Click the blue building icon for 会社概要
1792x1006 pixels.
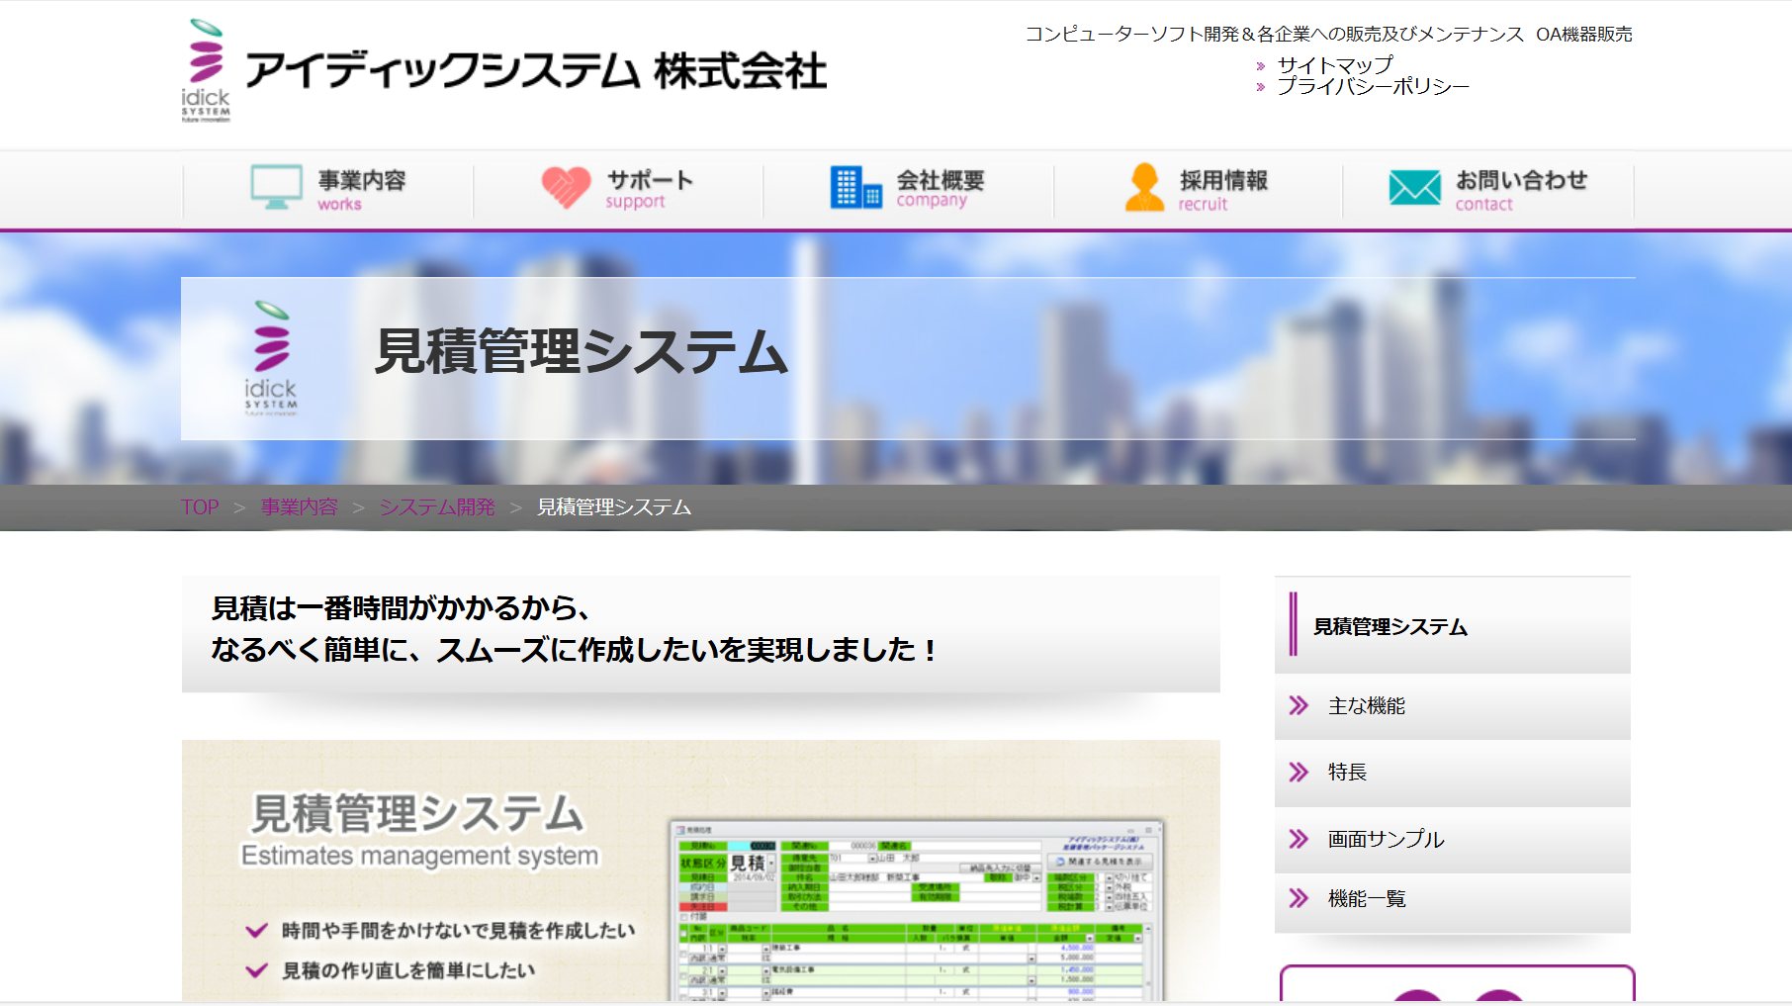pos(855,187)
